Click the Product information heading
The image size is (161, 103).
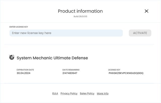pos(80,11)
